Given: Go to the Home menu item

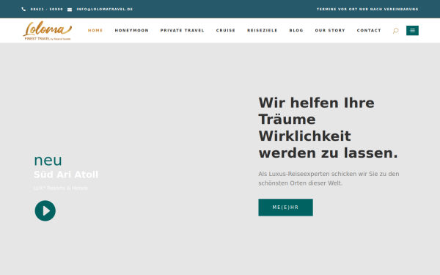Looking at the screenshot, I should tap(95, 31).
